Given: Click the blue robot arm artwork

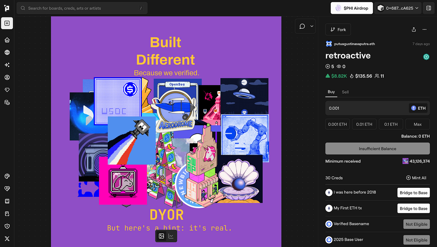Looking at the screenshot, I should click(x=245, y=138).
